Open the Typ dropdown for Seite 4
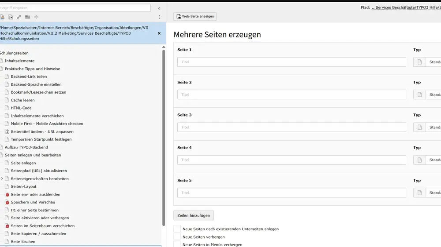Screen dimensions: 441x247 coord(434,160)
